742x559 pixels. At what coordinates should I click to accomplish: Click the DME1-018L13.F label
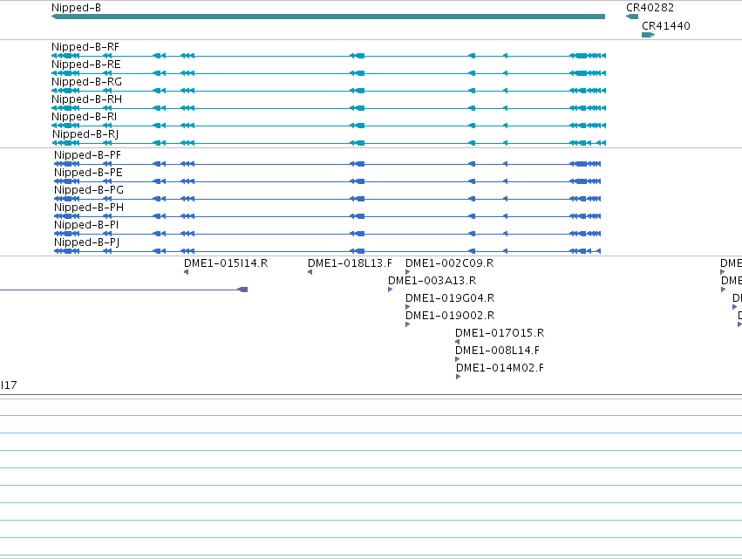350,263
